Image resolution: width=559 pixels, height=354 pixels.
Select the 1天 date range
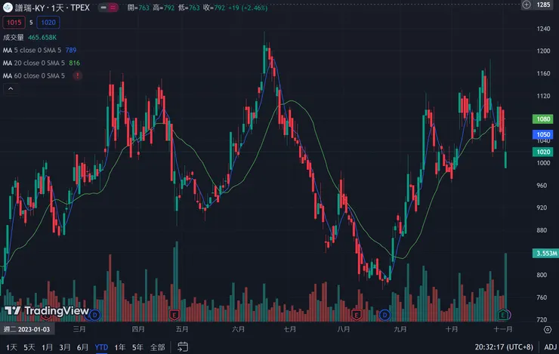(x=11, y=347)
